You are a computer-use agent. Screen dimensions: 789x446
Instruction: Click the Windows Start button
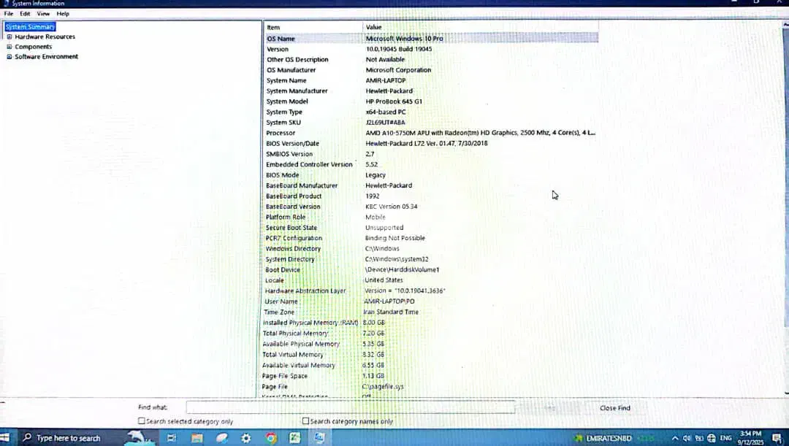(7, 438)
